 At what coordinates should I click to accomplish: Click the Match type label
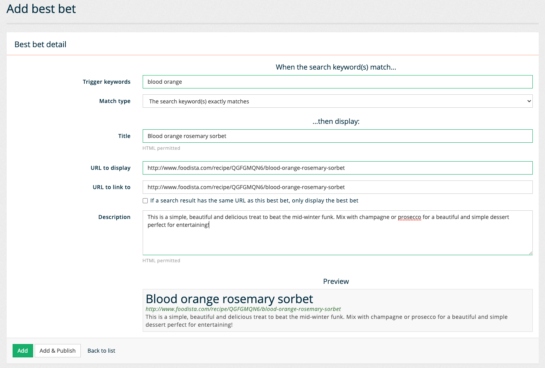115,101
